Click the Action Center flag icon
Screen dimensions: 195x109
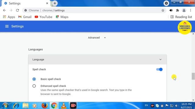click(167, 106)
